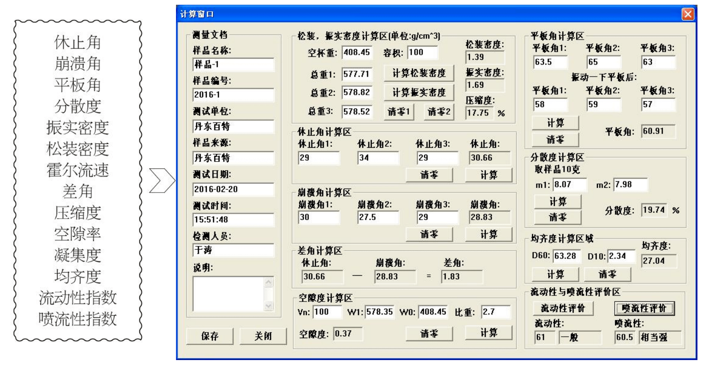
Task: Click the scroll-down arrow in the 说明 box
Action: 269,306
